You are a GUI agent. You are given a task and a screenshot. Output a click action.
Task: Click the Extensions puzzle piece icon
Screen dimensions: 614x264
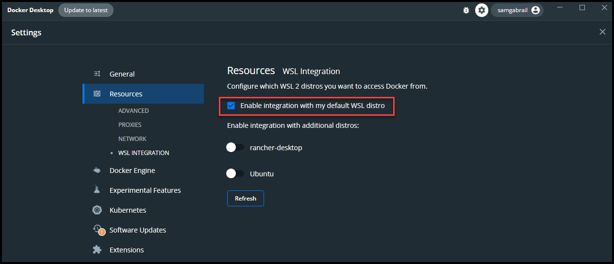coord(97,250)
